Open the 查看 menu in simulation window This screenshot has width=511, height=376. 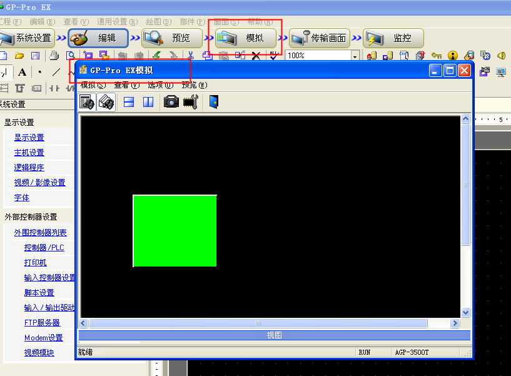[126, 85]
